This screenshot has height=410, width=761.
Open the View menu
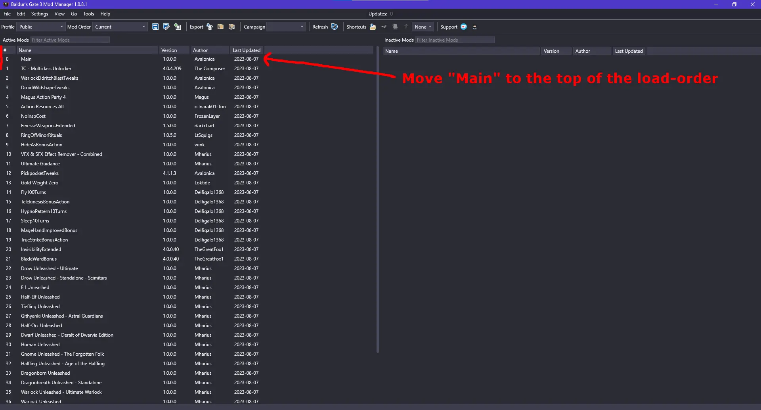pyautogui.click(x=59, y=14)
